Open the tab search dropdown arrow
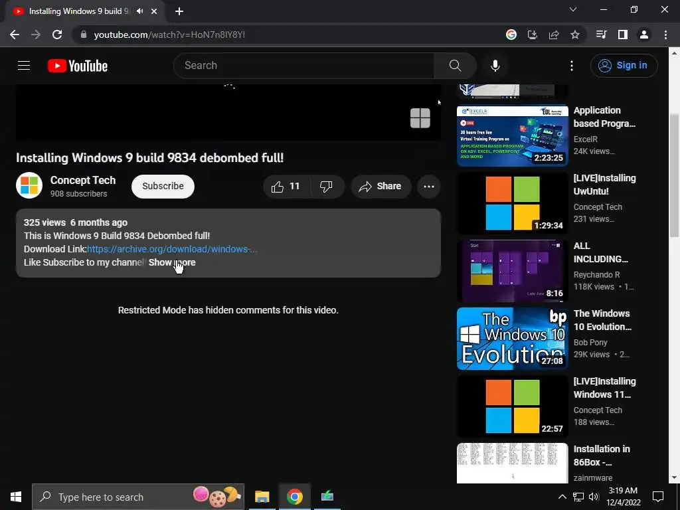This screenshot has width=680, height=510. 573,9
